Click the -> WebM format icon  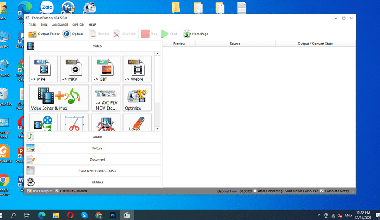[137, 69]
